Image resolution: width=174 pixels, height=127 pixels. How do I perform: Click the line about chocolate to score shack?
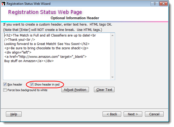46,48
